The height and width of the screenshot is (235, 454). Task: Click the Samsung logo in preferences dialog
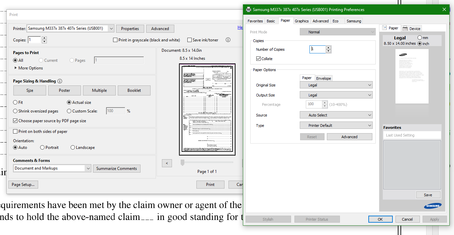432,206
